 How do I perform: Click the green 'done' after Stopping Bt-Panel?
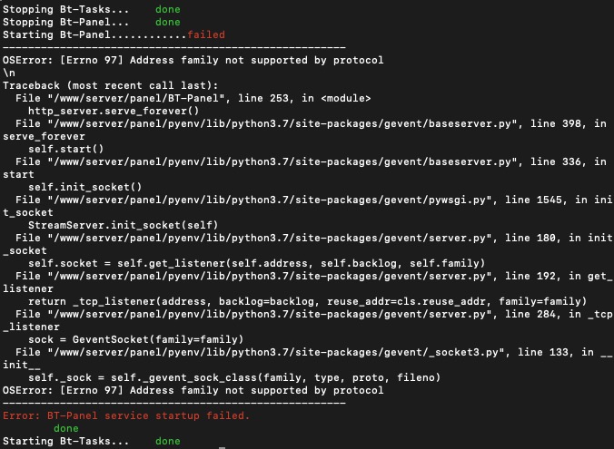click(x=168, y=23)
